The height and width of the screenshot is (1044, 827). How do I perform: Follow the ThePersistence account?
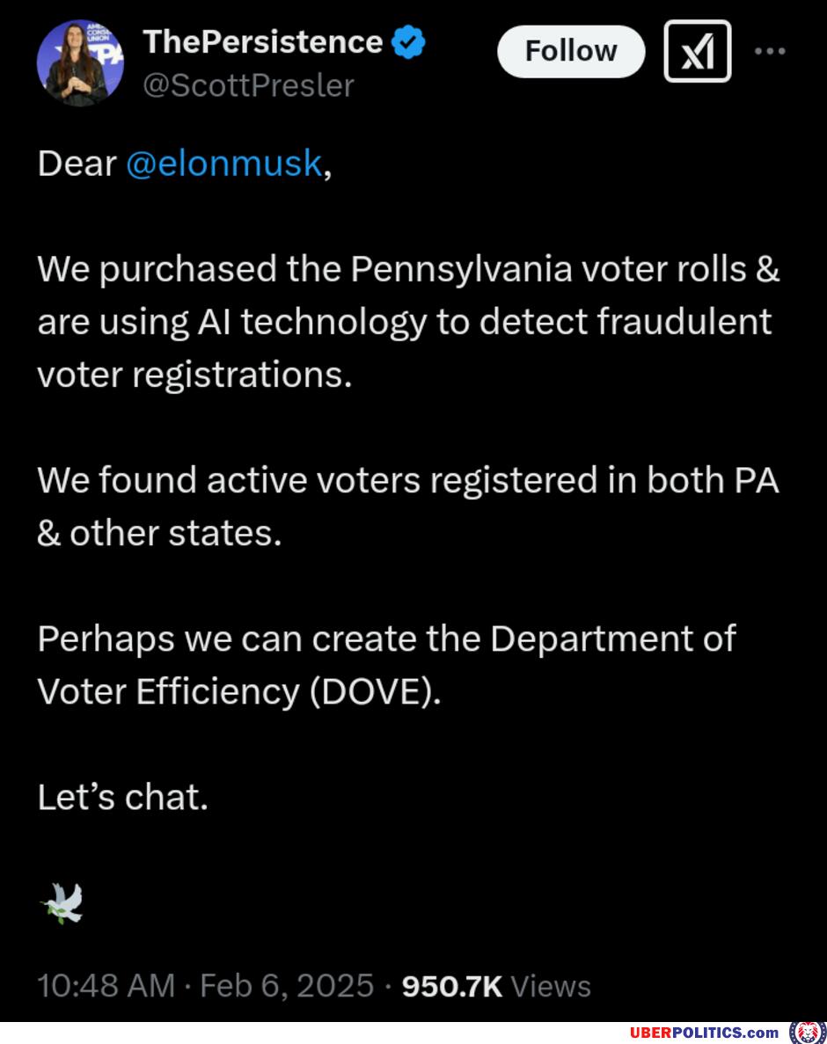click(x=571, y=51)
